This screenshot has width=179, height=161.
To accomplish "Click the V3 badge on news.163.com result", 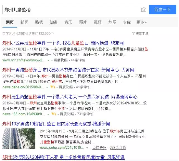I will click(54, 114).
